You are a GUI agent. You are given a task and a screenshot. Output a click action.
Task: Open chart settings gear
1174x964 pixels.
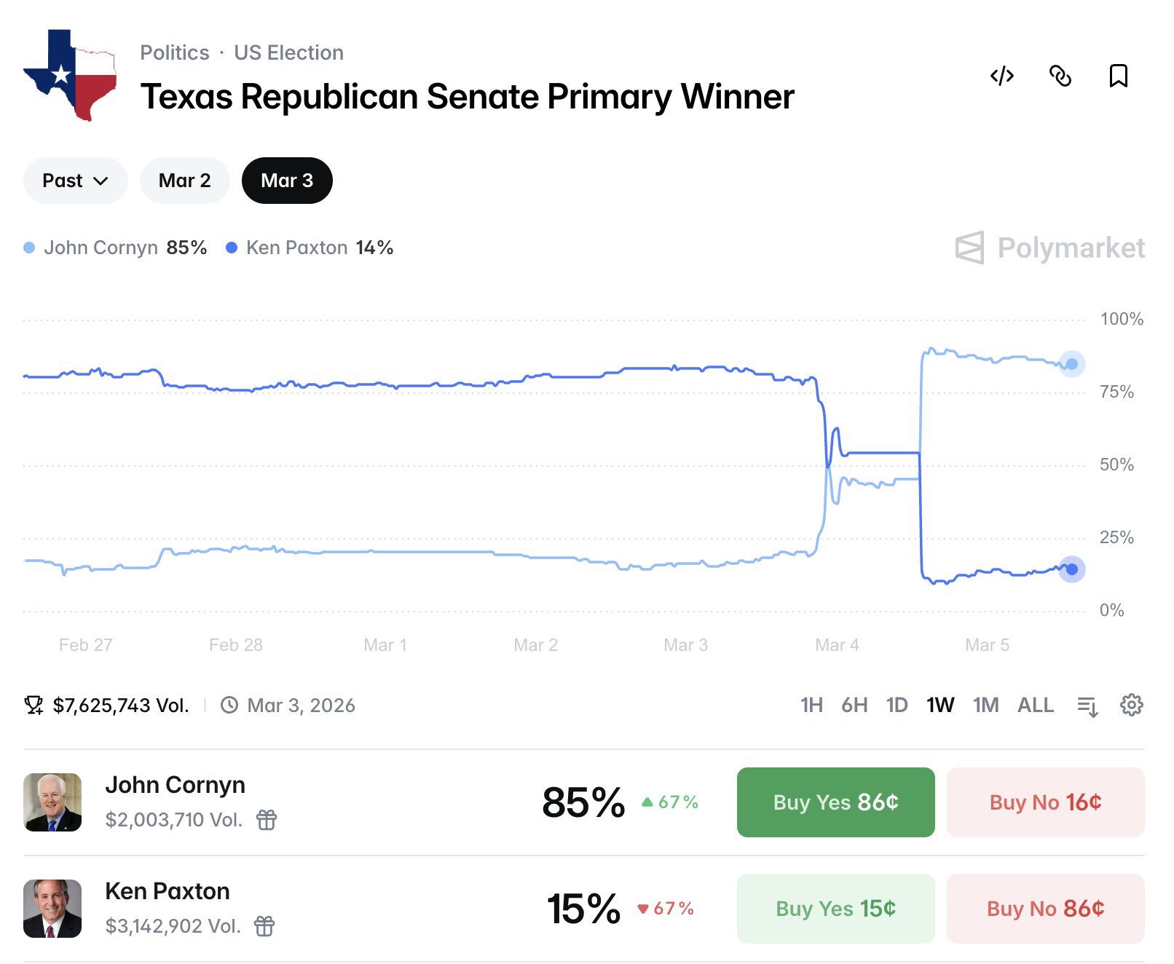click(x=1131, y=705)
